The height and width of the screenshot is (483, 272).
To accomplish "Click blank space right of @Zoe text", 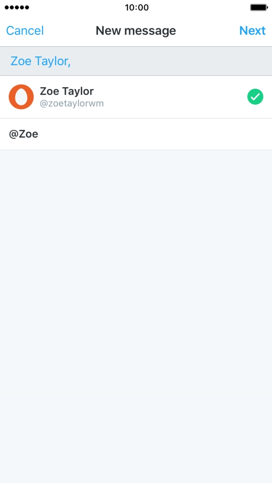I will point(154,135).
